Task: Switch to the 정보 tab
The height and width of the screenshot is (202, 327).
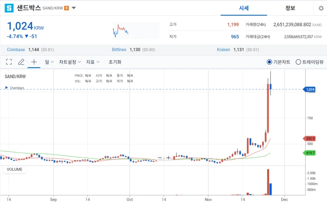Action: click(x=290, y=8)
